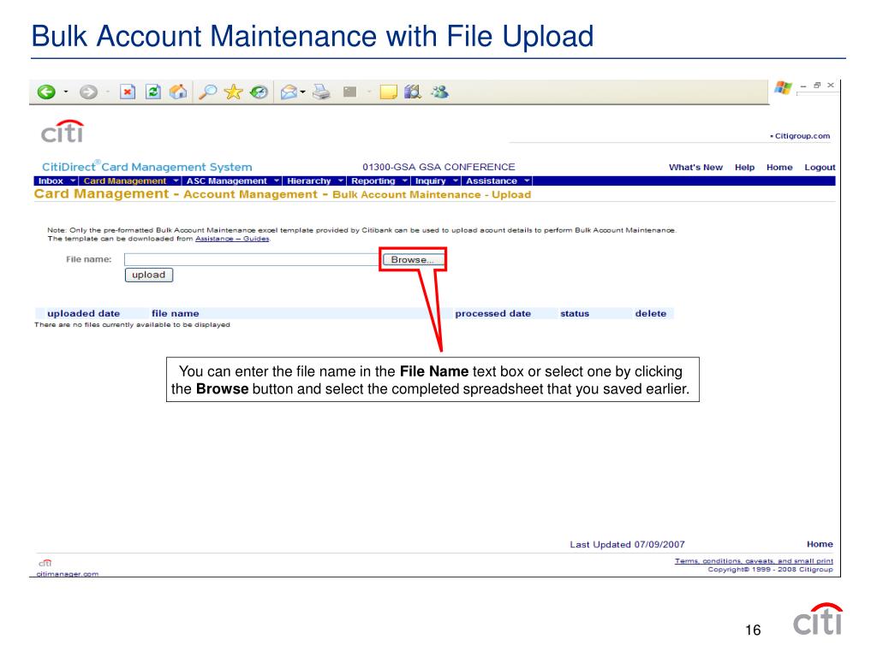This screenshot has width=877, height=657.
Task: Click the Help link in the header
Action: (744, 167)
